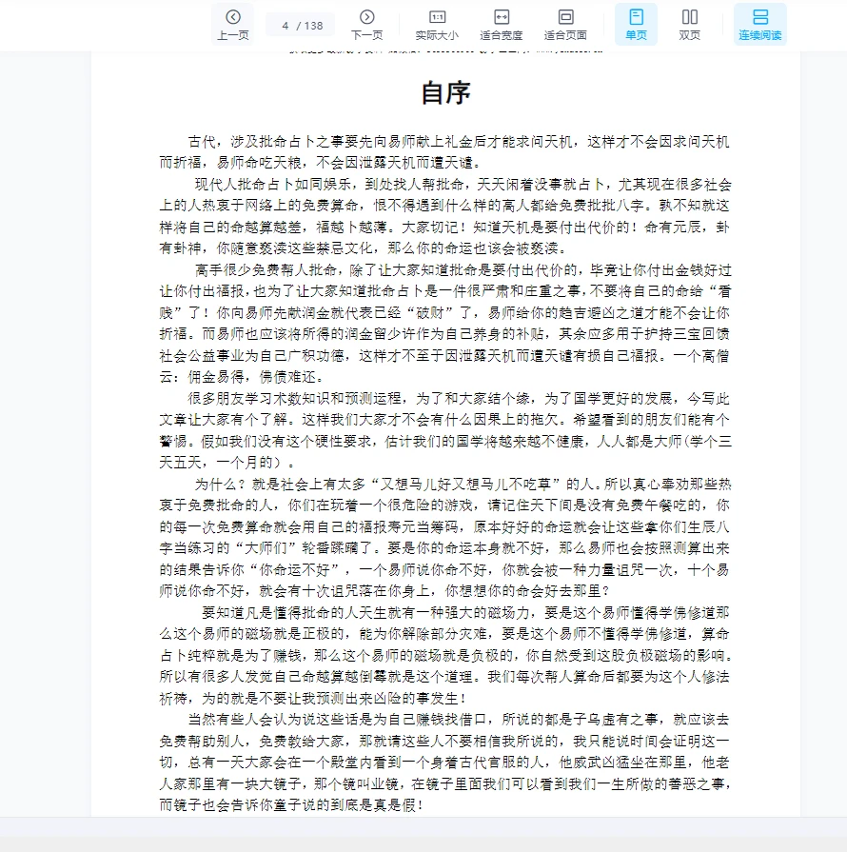Click the paragraph beginning 为什么？就是社会上
847x852 pixels.
tap(444, 538)
